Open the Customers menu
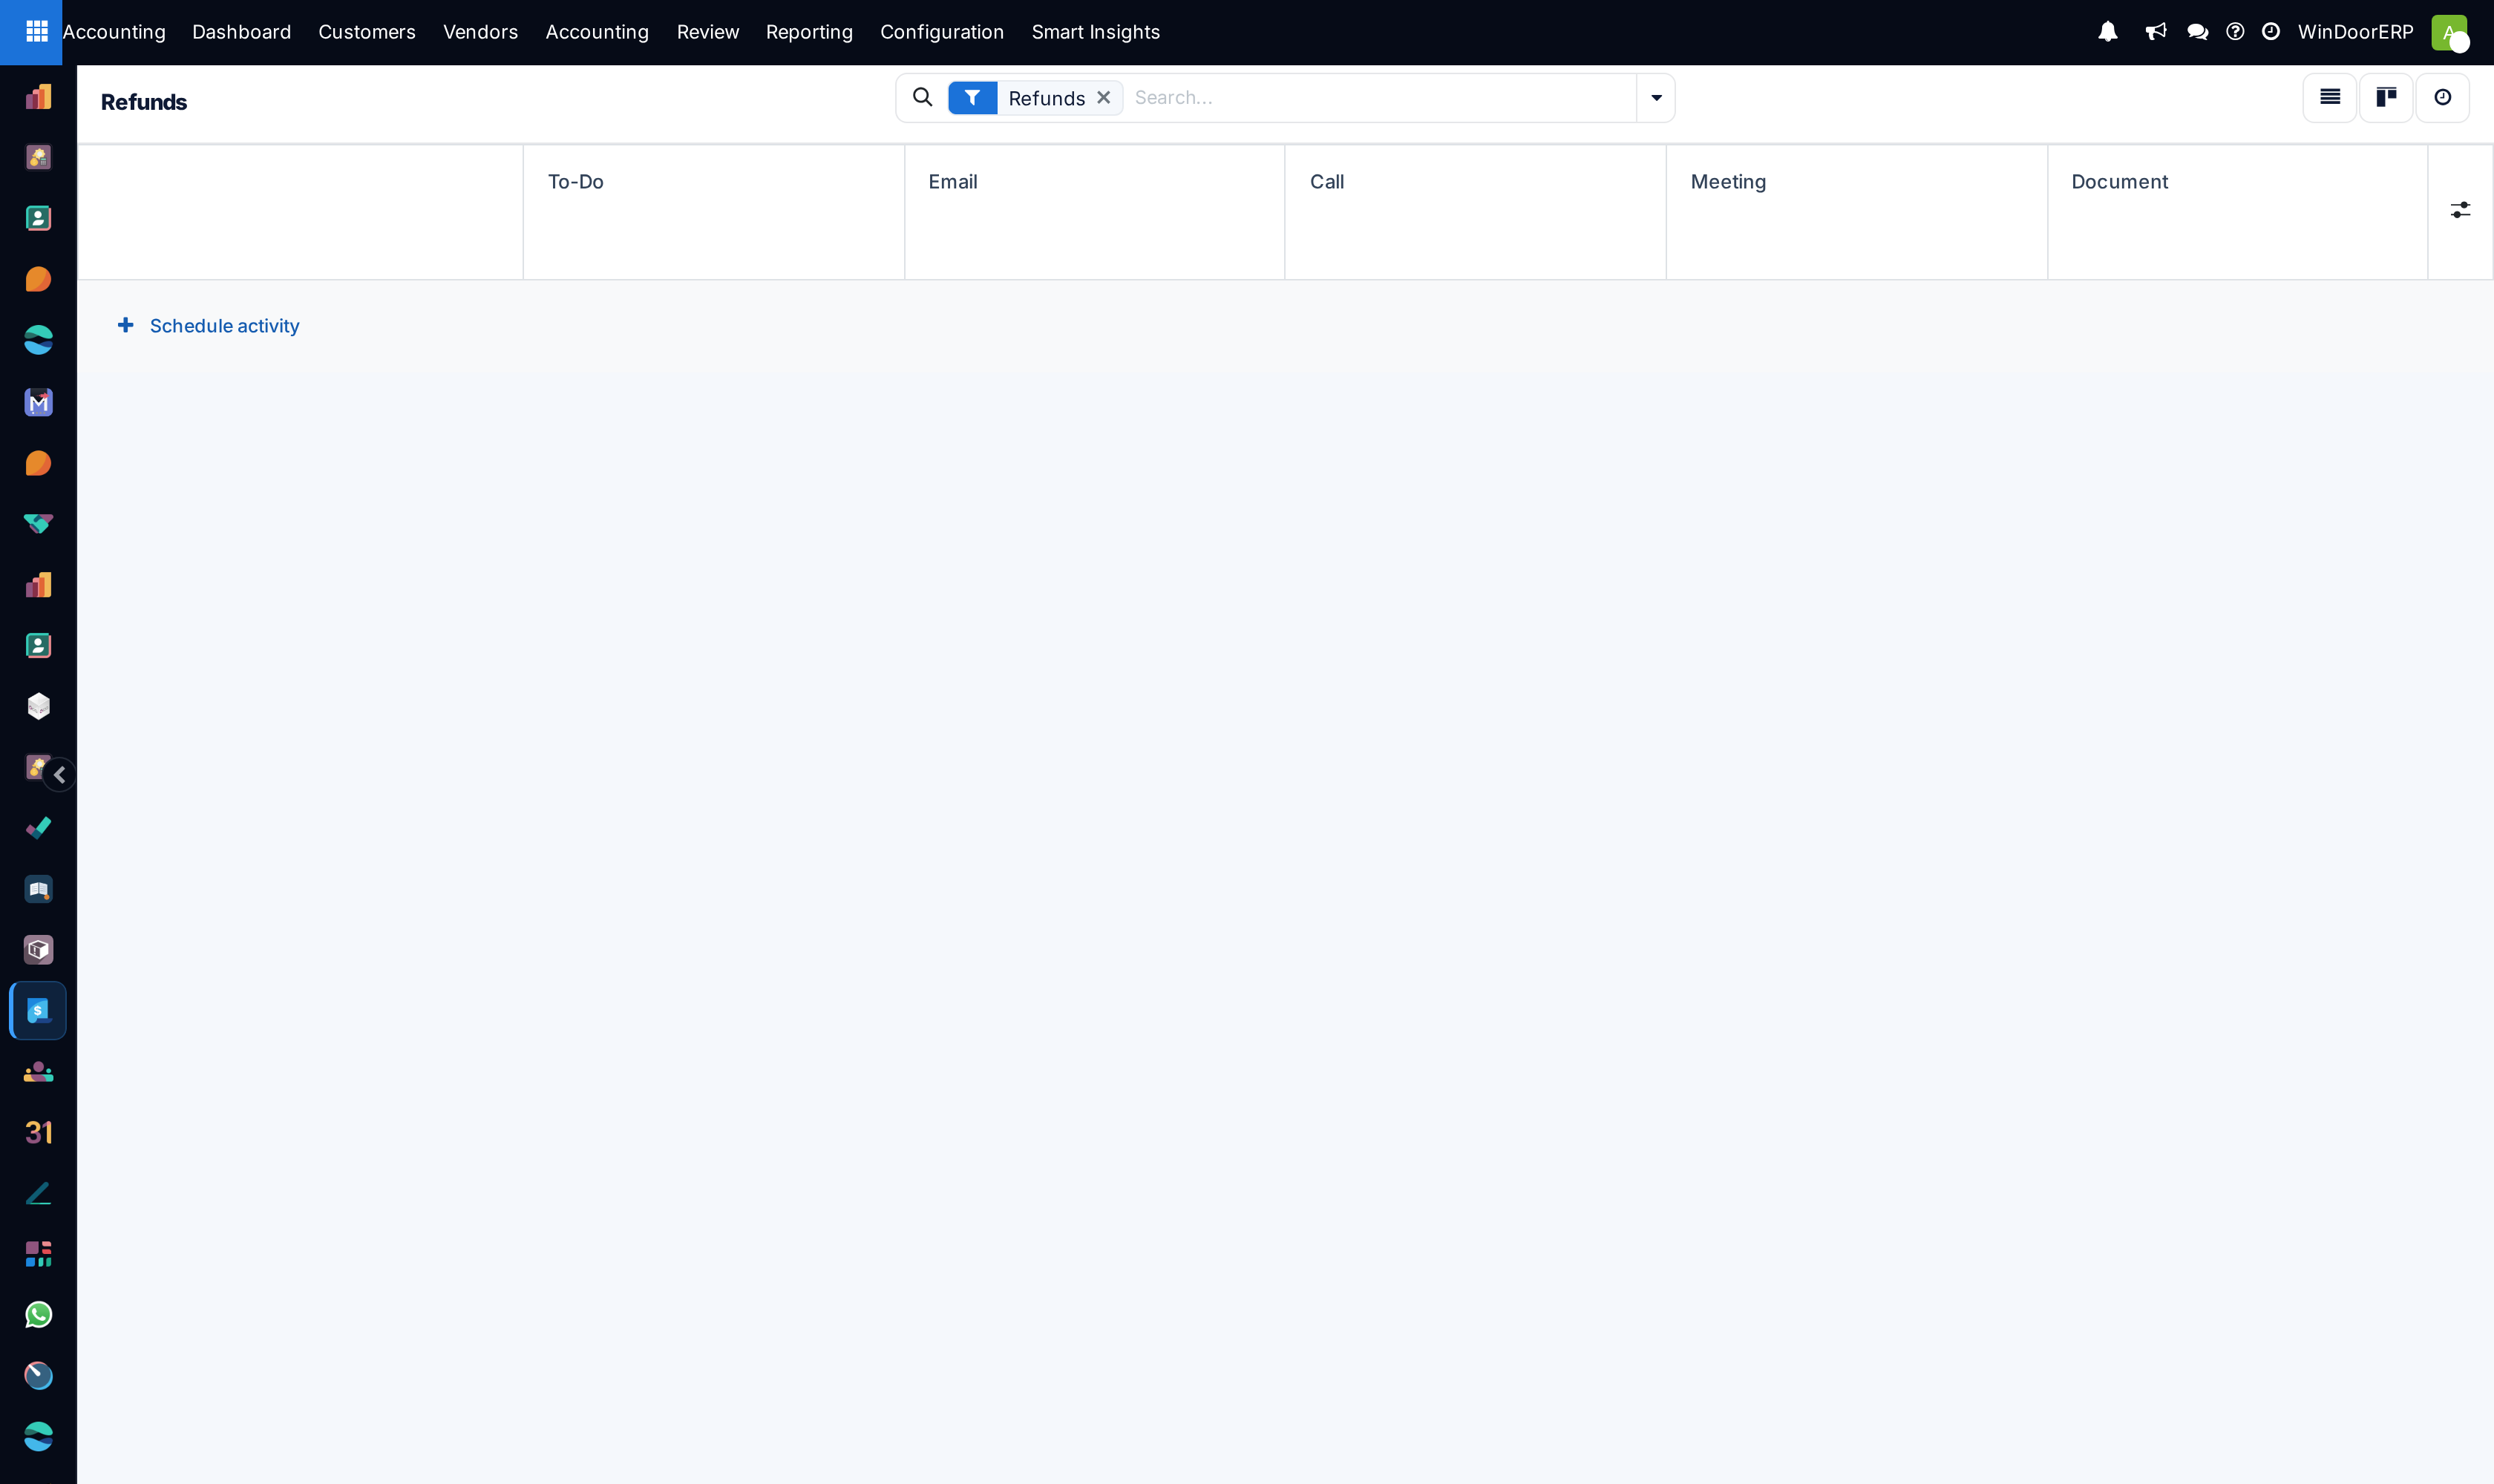Screen dimensions: 2494x1484 367,32
